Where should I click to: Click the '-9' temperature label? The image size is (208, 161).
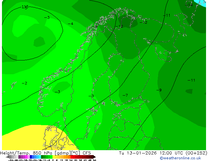click(159, 90)
